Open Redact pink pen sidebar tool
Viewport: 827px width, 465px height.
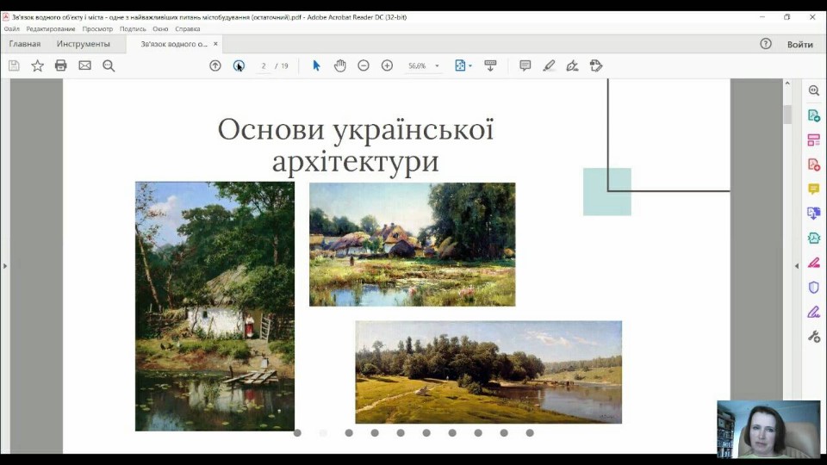tap(814, 263)
